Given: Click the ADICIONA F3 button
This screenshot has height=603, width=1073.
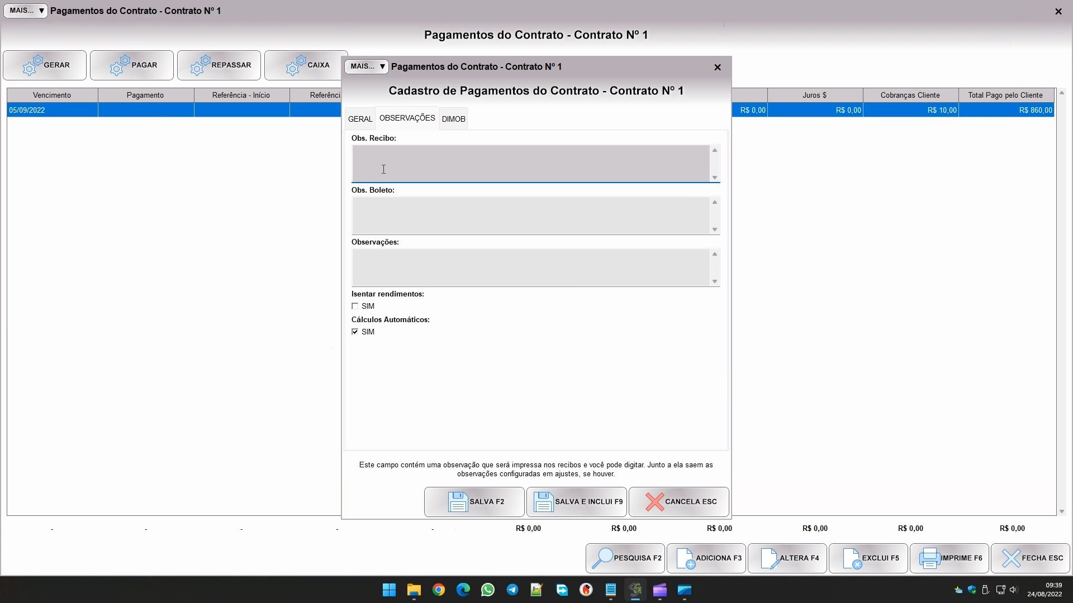Looking at the screenshot, I should click(x=706, y=558).
